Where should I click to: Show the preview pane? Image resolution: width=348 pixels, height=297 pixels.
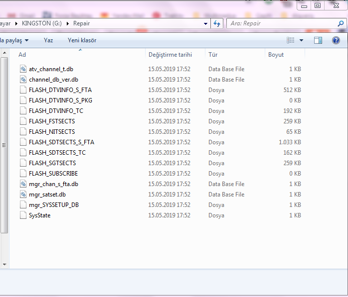(318, 40)
